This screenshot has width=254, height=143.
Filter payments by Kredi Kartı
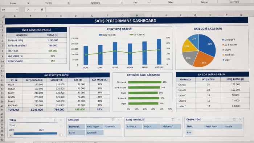tap(213, 126)
